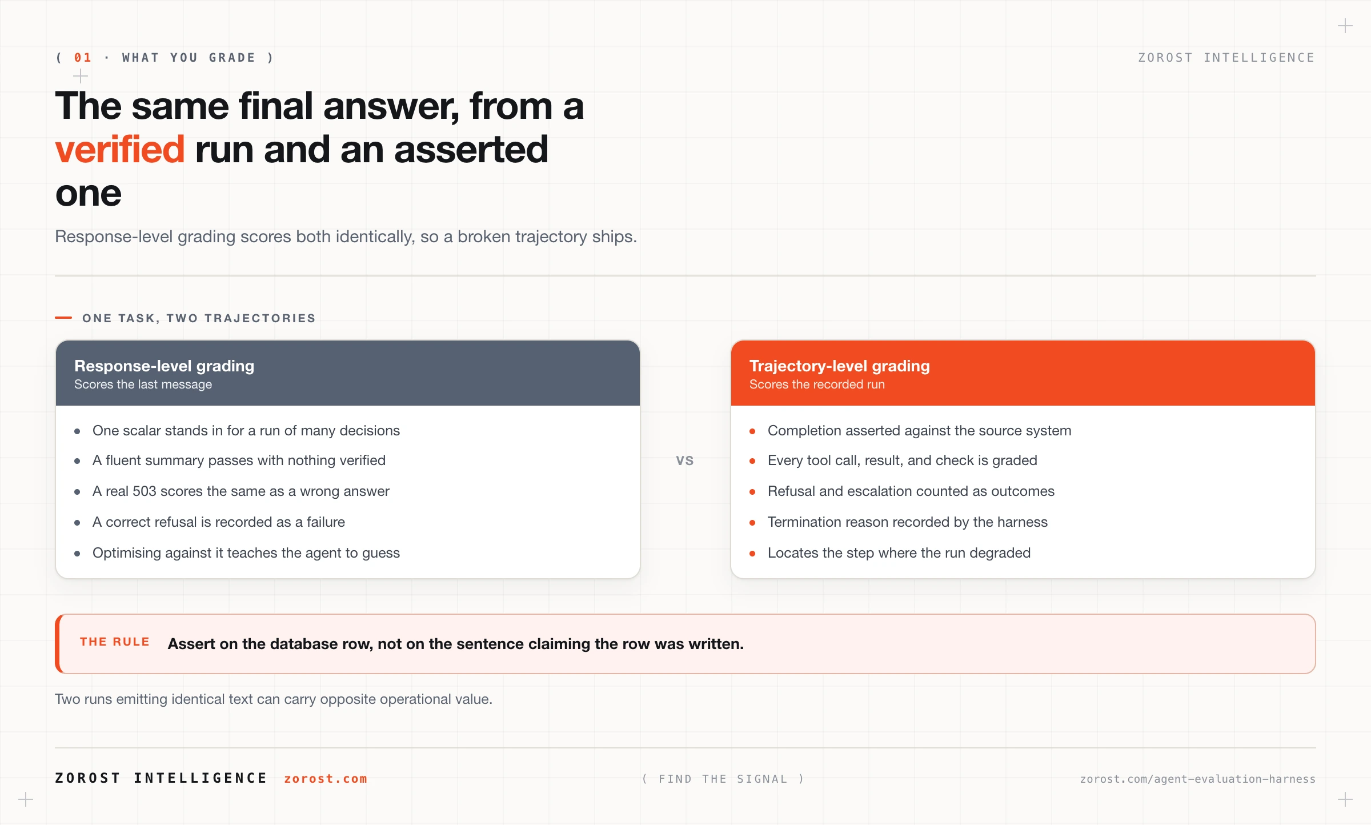
Task: Click 'Scores the last message' subtitle
Action: click(143, 385)
